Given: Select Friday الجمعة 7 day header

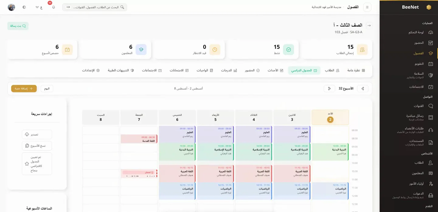Looking at the screenshot, I should (x=139, y=117).
